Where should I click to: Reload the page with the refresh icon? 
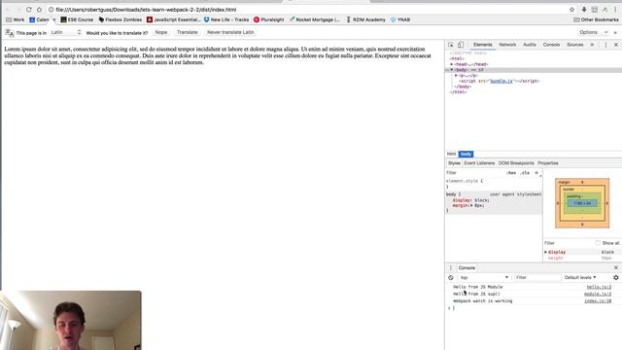tap(28, 9)
